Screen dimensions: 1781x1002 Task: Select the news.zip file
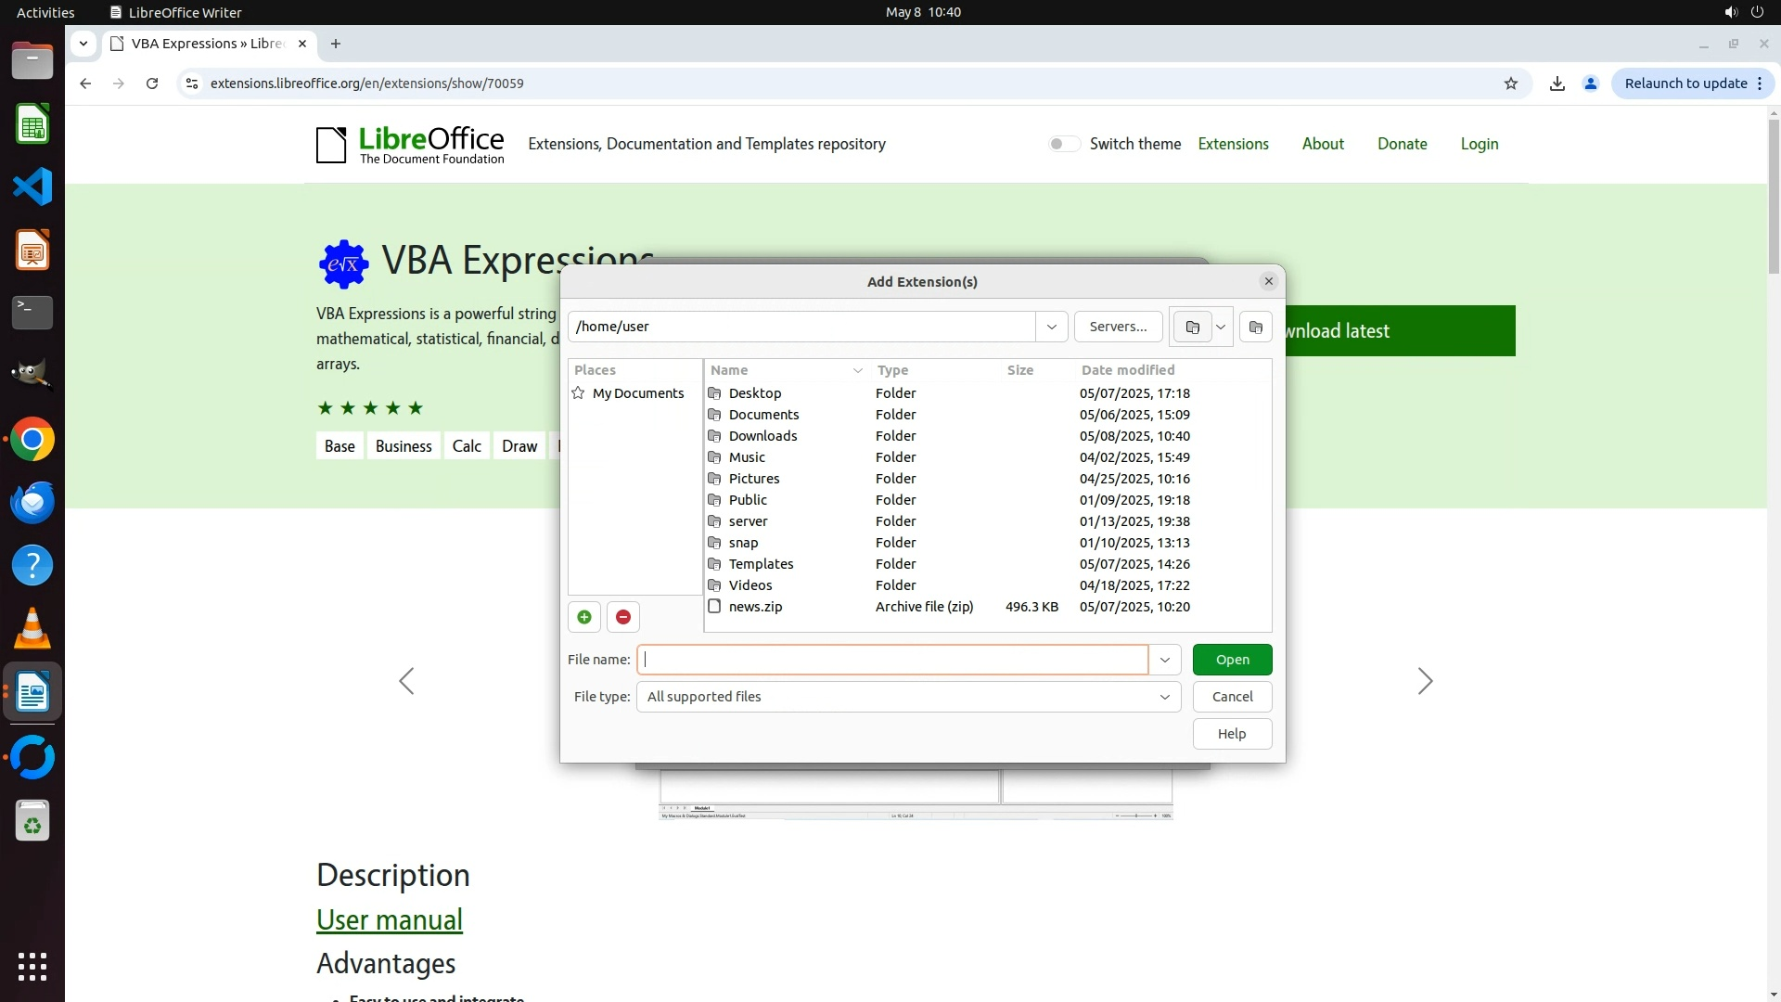tap(755, 607)
